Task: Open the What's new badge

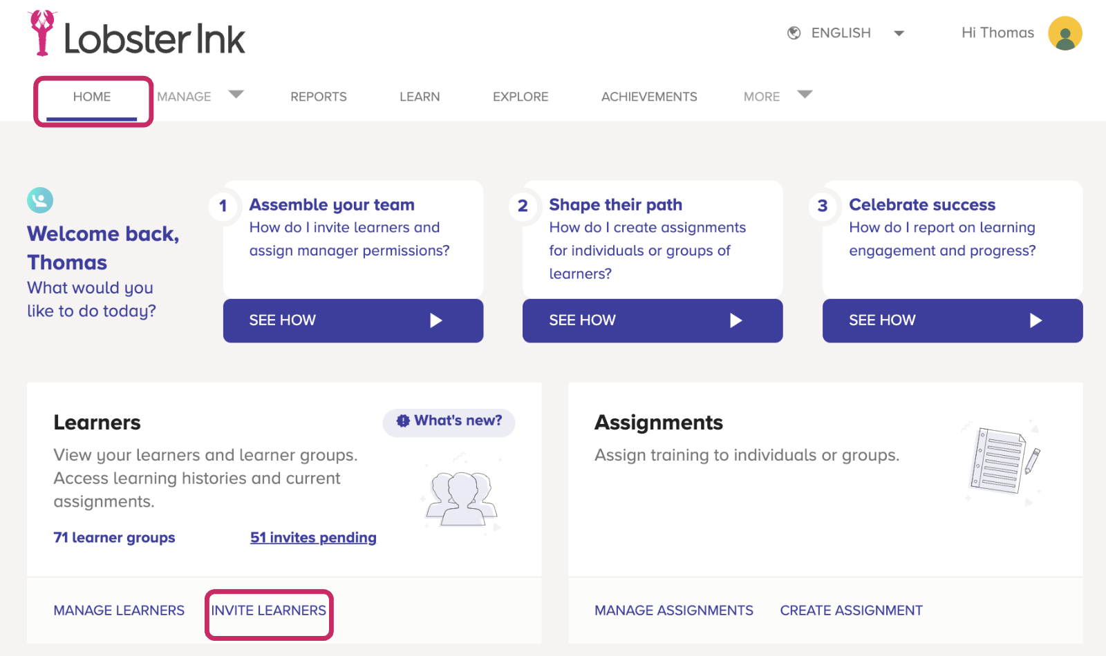Action: point(448,422)
